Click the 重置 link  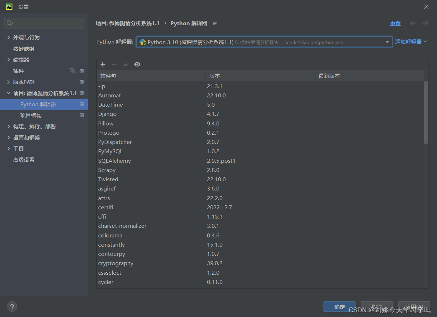point(395,23)
